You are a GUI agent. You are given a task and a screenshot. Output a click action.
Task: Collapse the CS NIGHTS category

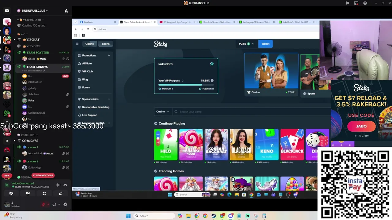(x=28, y=135)
